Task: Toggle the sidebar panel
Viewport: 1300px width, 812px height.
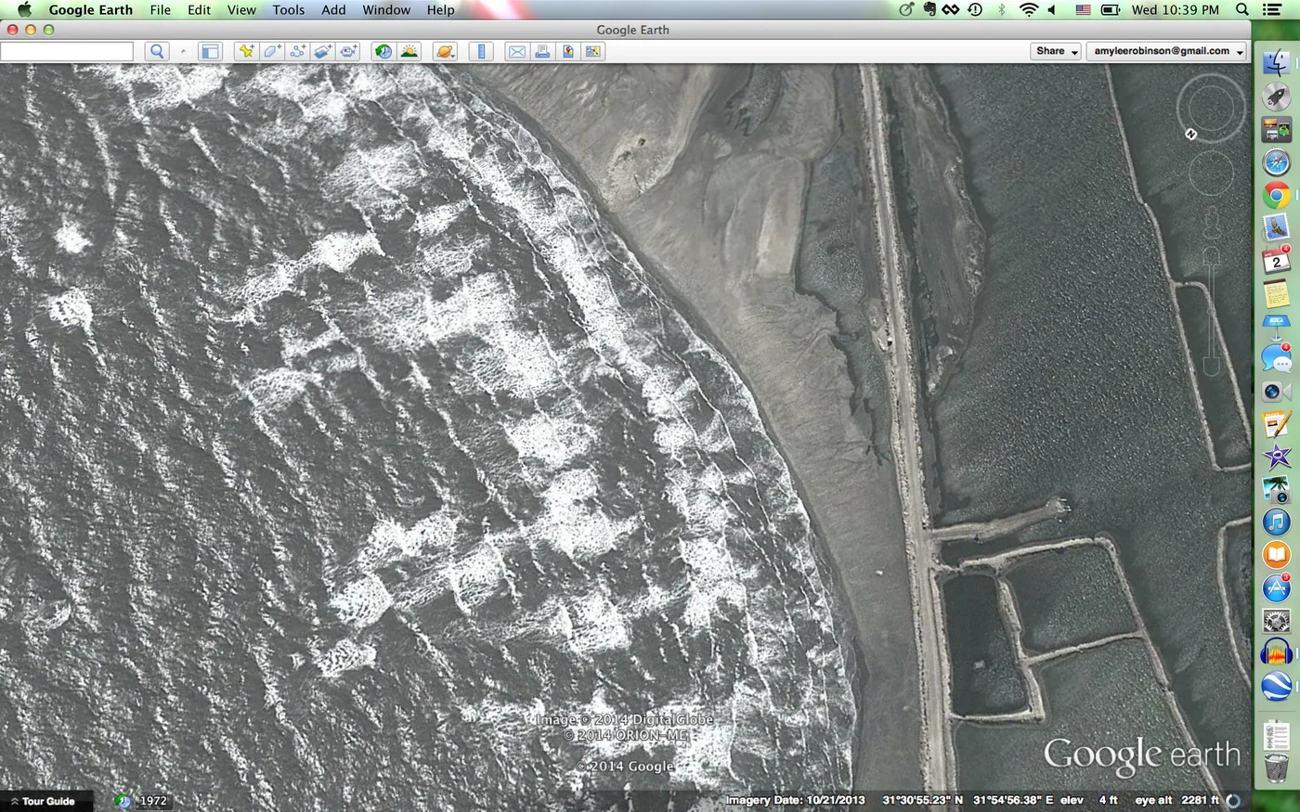Action: 210,51
